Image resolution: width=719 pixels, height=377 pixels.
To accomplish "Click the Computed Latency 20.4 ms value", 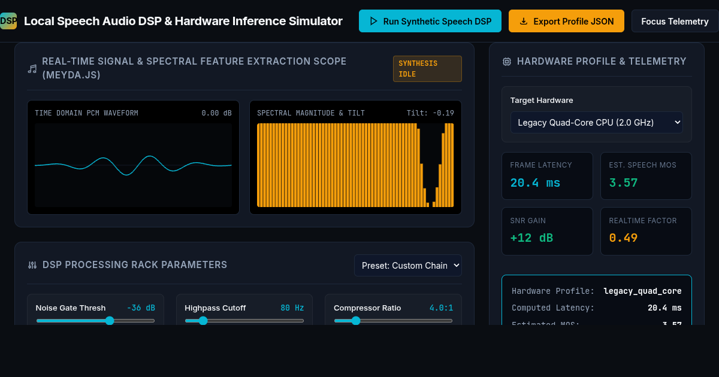I will [x=664, y=308].
